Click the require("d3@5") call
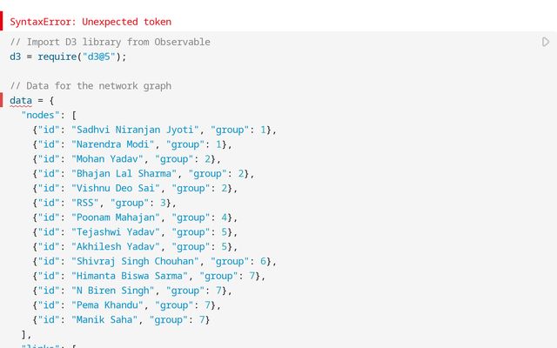The height and width of the screenshot is (348, 557). click(x=82, y=57)
